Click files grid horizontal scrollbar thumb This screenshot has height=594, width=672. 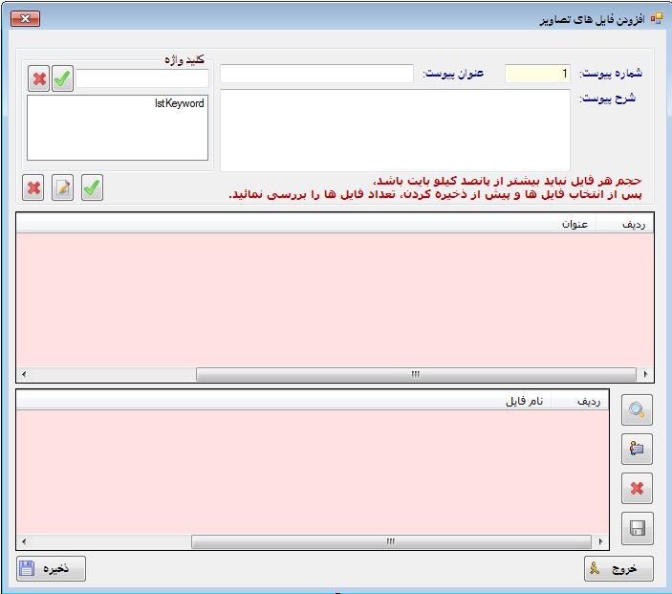coord(391,541)
